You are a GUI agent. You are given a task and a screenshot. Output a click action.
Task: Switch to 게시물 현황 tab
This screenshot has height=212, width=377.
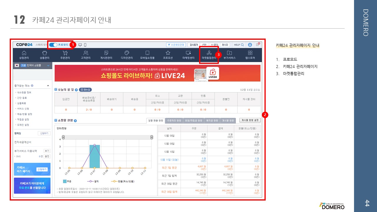tap(228, 121)
